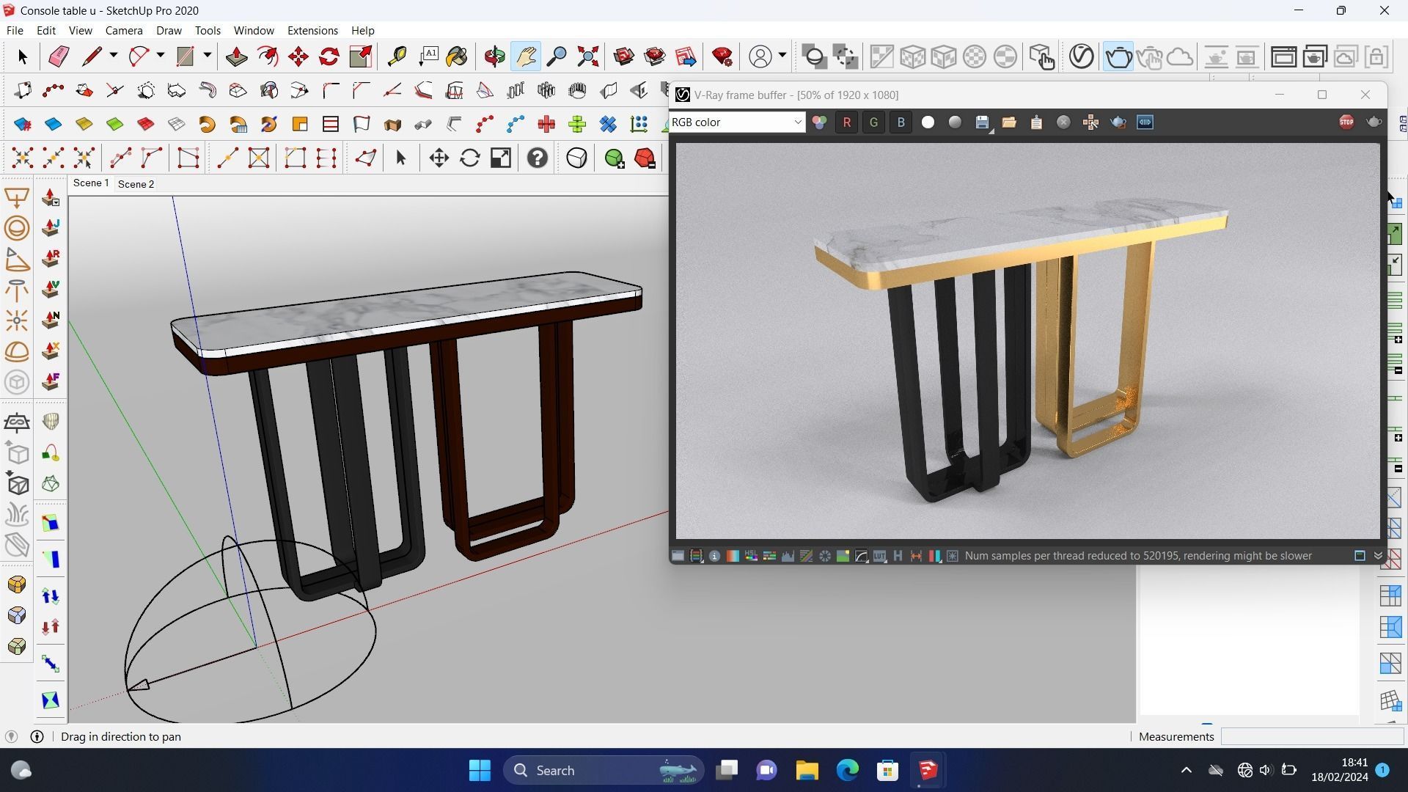Screen dimensions: 1408x792
Task: Open the RGB color channel dropdown
Action: tap(737, 122)
